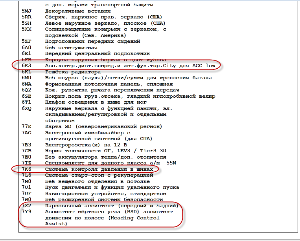
Task: Select the 5ZF Подголовники передних сидений row
Action: [x=81, y=41]
